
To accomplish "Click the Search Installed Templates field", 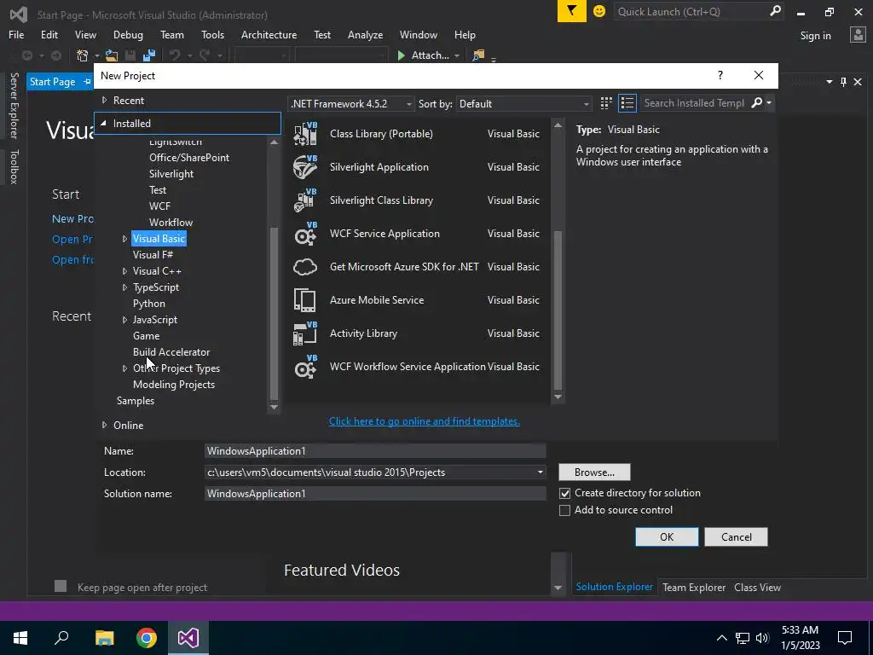I will point(694,103).
